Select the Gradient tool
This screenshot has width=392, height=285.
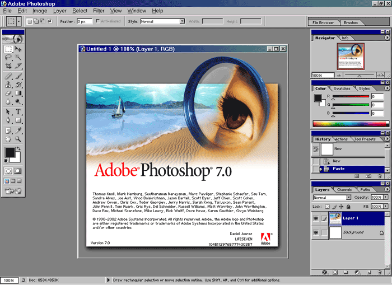point(18,93)
